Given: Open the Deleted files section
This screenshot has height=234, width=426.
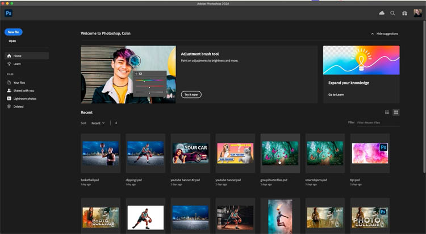Looking at the screenshot, I should [x=18, y=107].
